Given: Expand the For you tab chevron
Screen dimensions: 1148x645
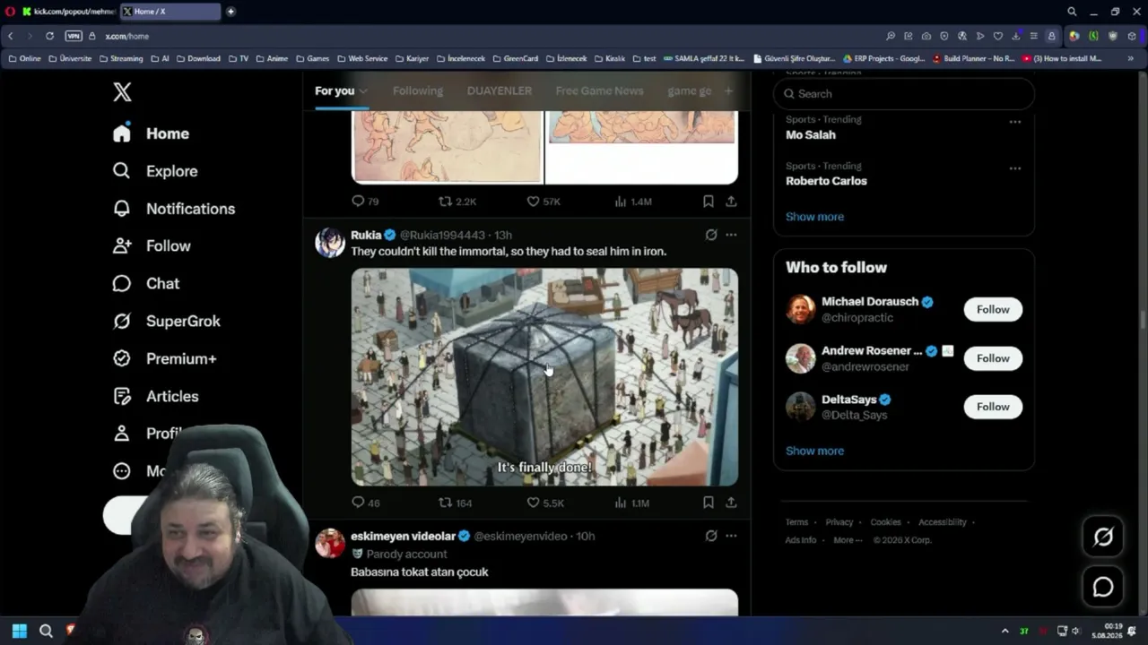Looking at the screenshot, I should click(x=363, y=91).
